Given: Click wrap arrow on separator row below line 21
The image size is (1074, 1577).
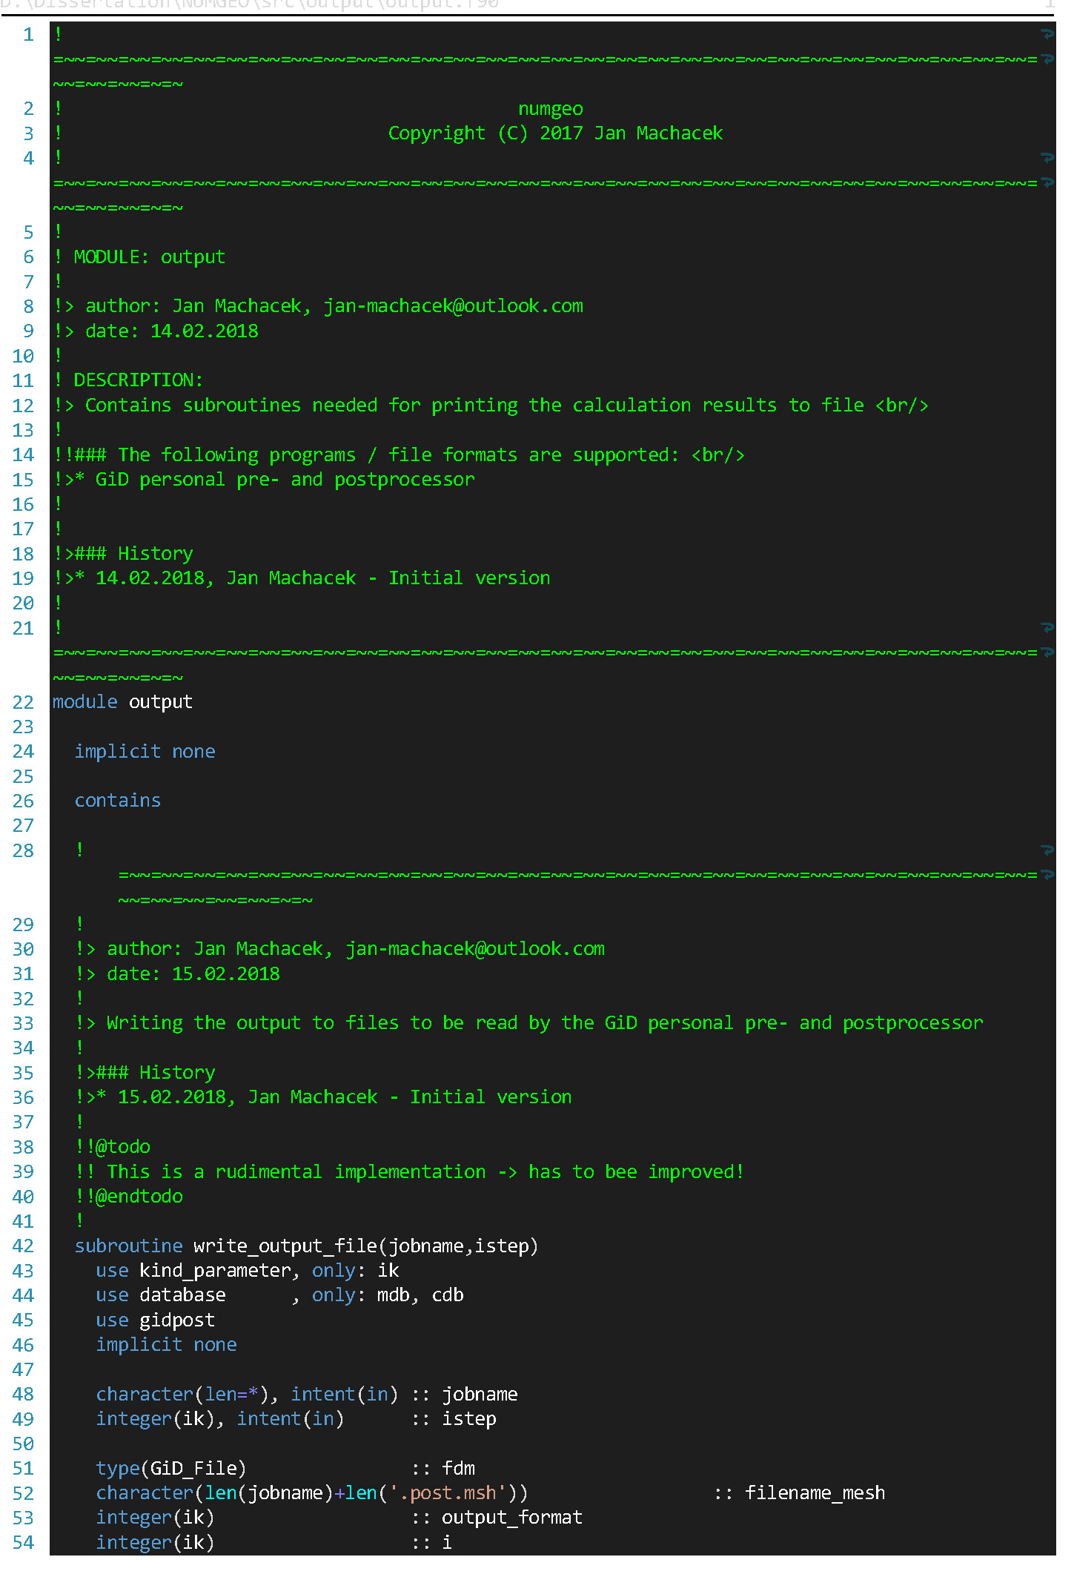Looking at the screenshot, I should (1047, 652).
